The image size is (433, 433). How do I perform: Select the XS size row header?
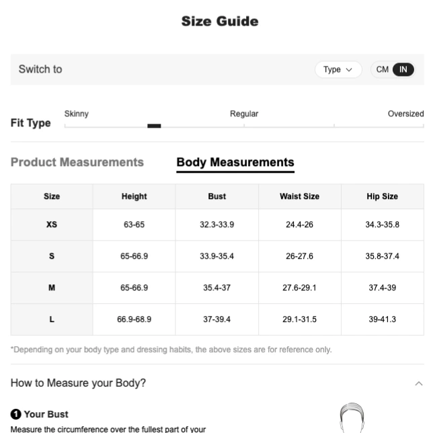[x=52, y=225]
